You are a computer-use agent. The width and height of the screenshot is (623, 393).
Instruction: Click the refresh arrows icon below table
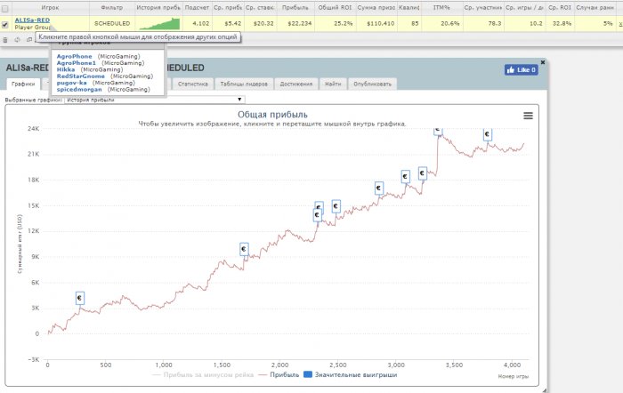click(x=17, y=40)
